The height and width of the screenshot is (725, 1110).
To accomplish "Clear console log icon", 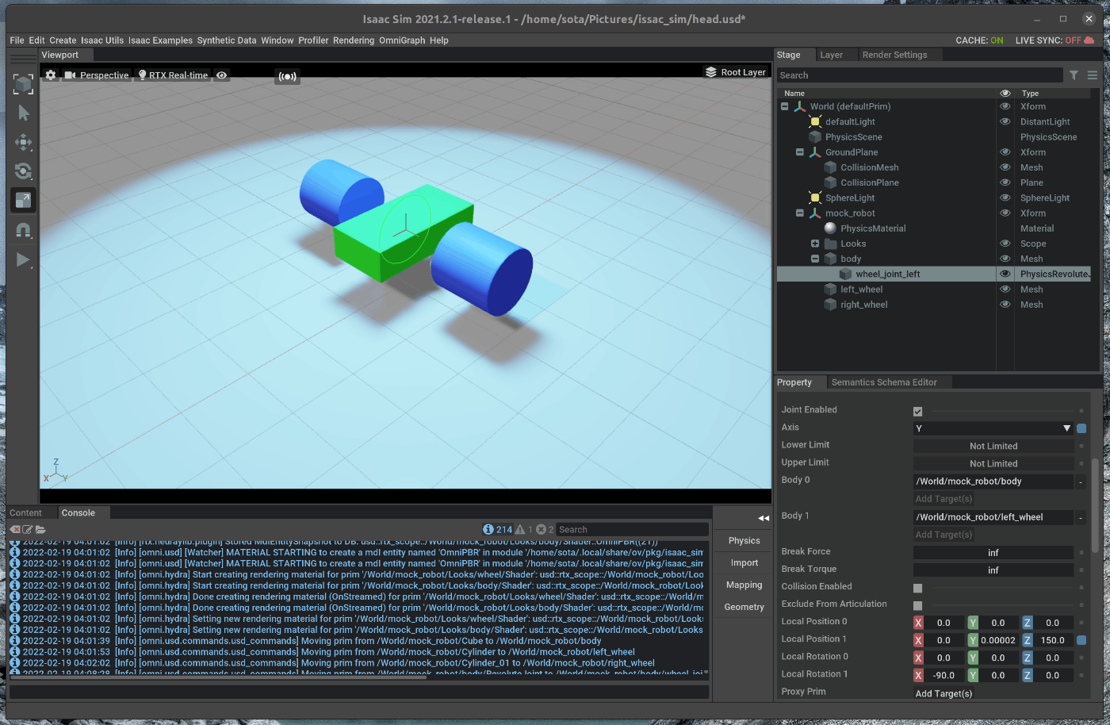I will [x=15, y=529].
